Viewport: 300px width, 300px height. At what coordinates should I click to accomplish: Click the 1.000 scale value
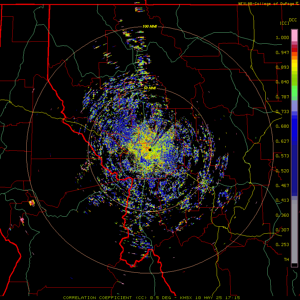coord(282,37)
